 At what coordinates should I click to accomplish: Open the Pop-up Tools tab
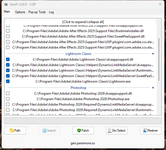click(x=37, y=12)
